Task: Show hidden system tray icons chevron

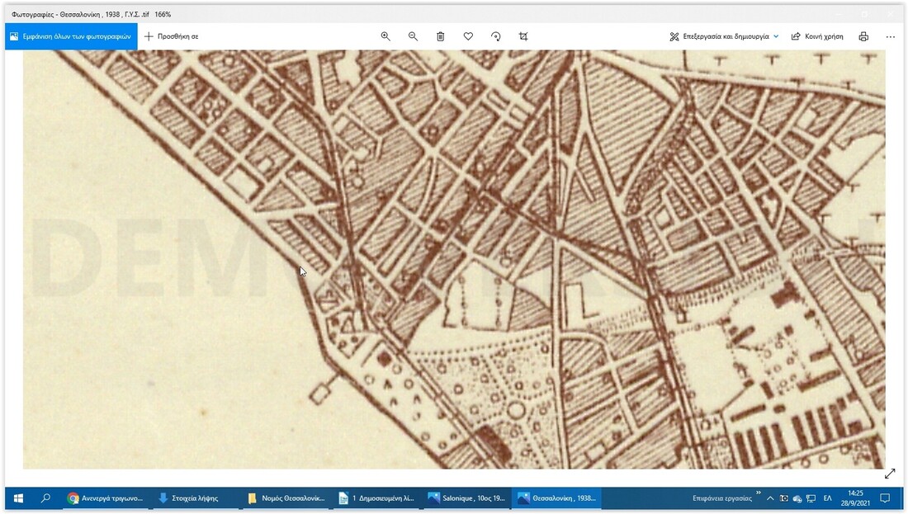Action: coord(770,498)
